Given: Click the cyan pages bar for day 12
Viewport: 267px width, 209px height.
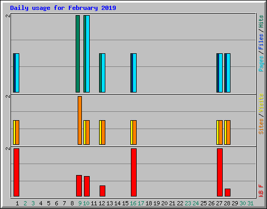Looking at the screenshot, I should point(103,73).
